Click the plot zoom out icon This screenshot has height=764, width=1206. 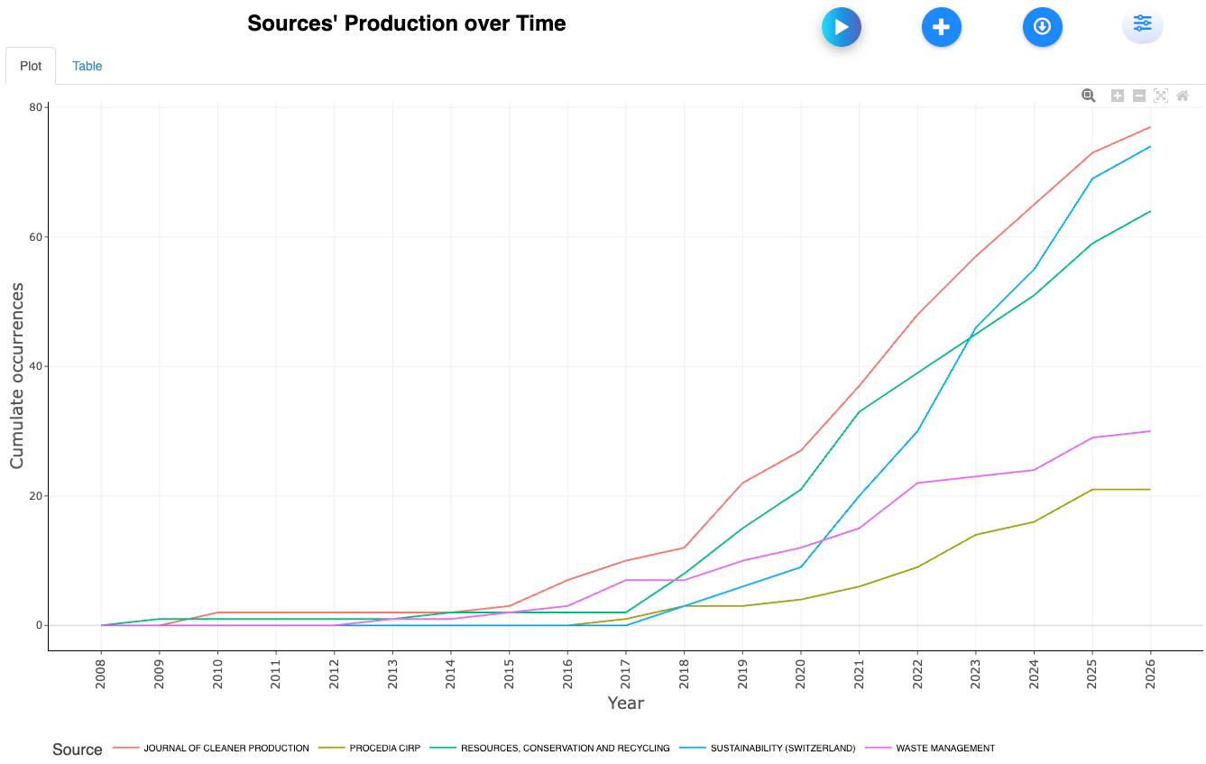(x=1138, y=96)
